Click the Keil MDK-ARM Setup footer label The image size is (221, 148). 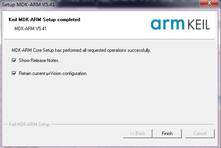click(x=29, y=124)
